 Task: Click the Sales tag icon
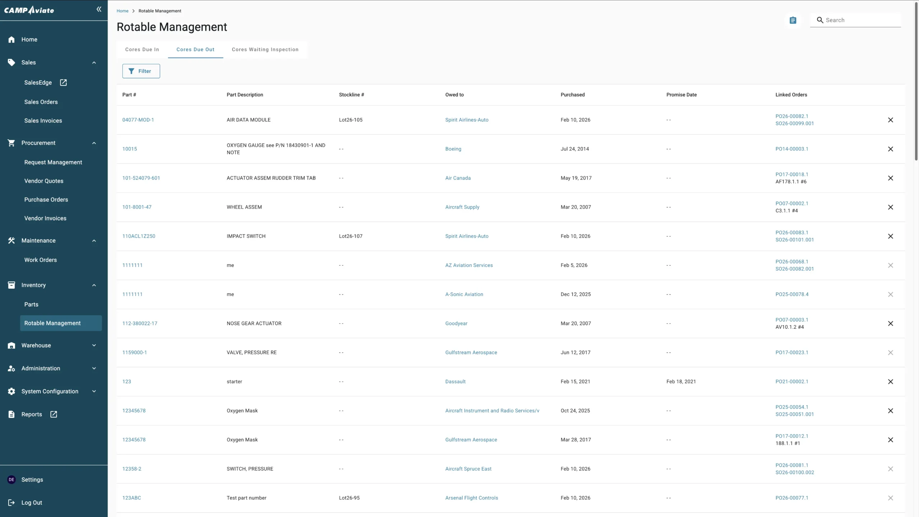click(x=11, y=62)
